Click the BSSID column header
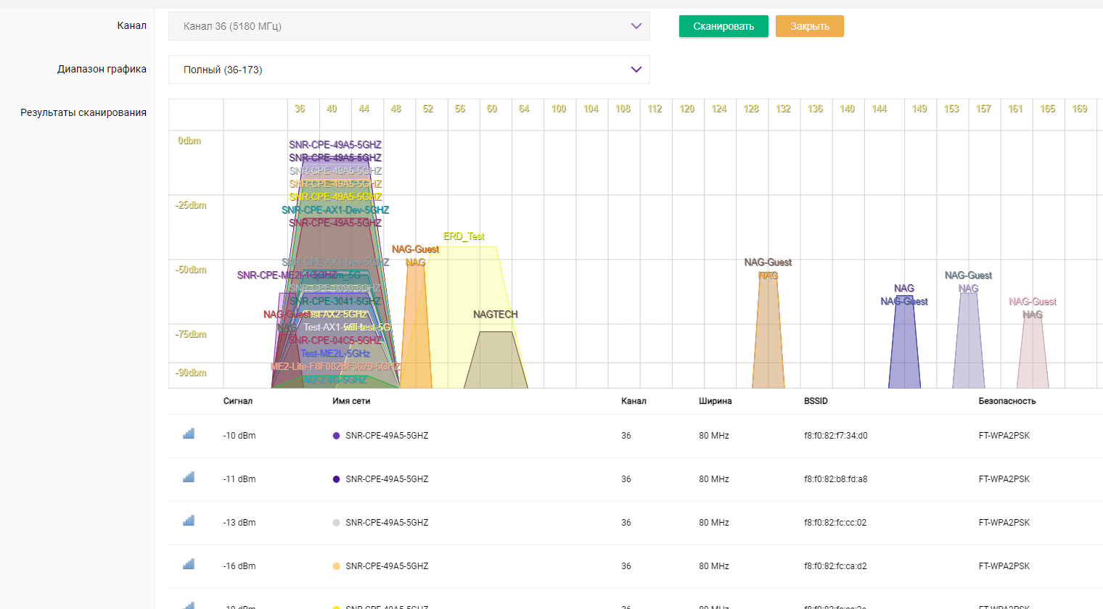Screen dimensions: 1103x609 (816, 401)
